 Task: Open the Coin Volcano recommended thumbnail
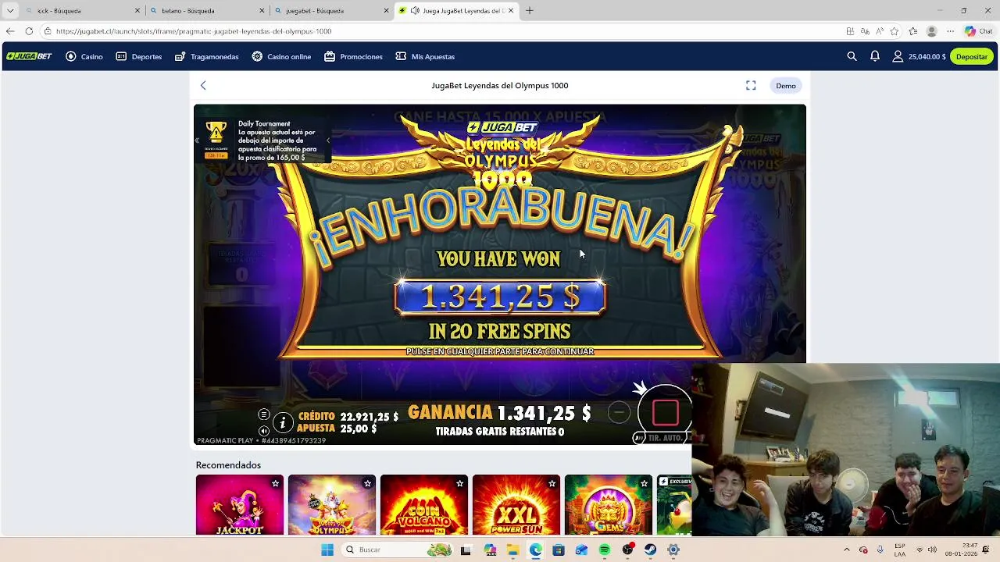(424, 506)
